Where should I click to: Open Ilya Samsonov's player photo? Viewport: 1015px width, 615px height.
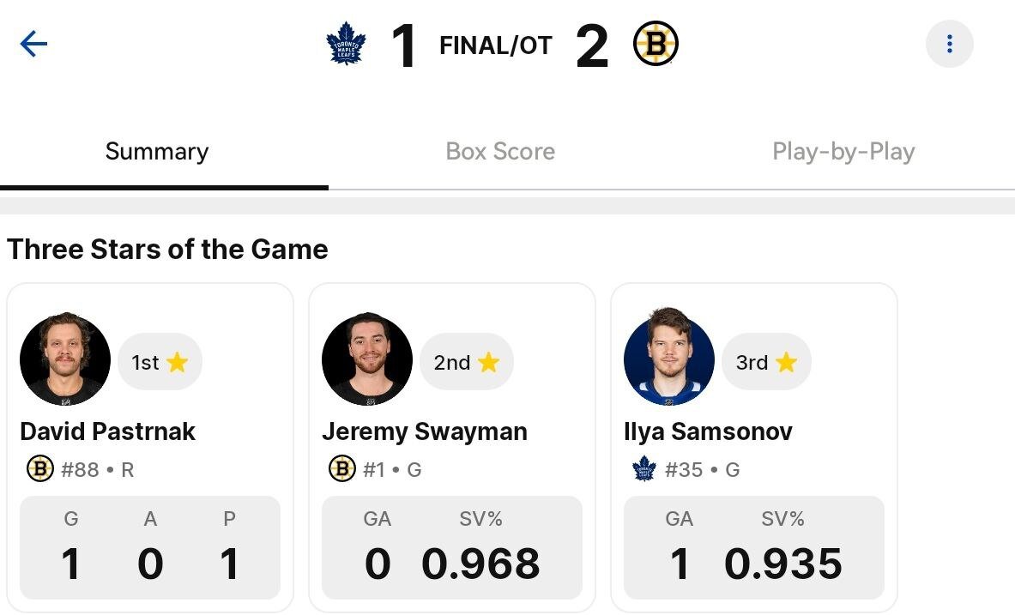(x=669, y=359)
